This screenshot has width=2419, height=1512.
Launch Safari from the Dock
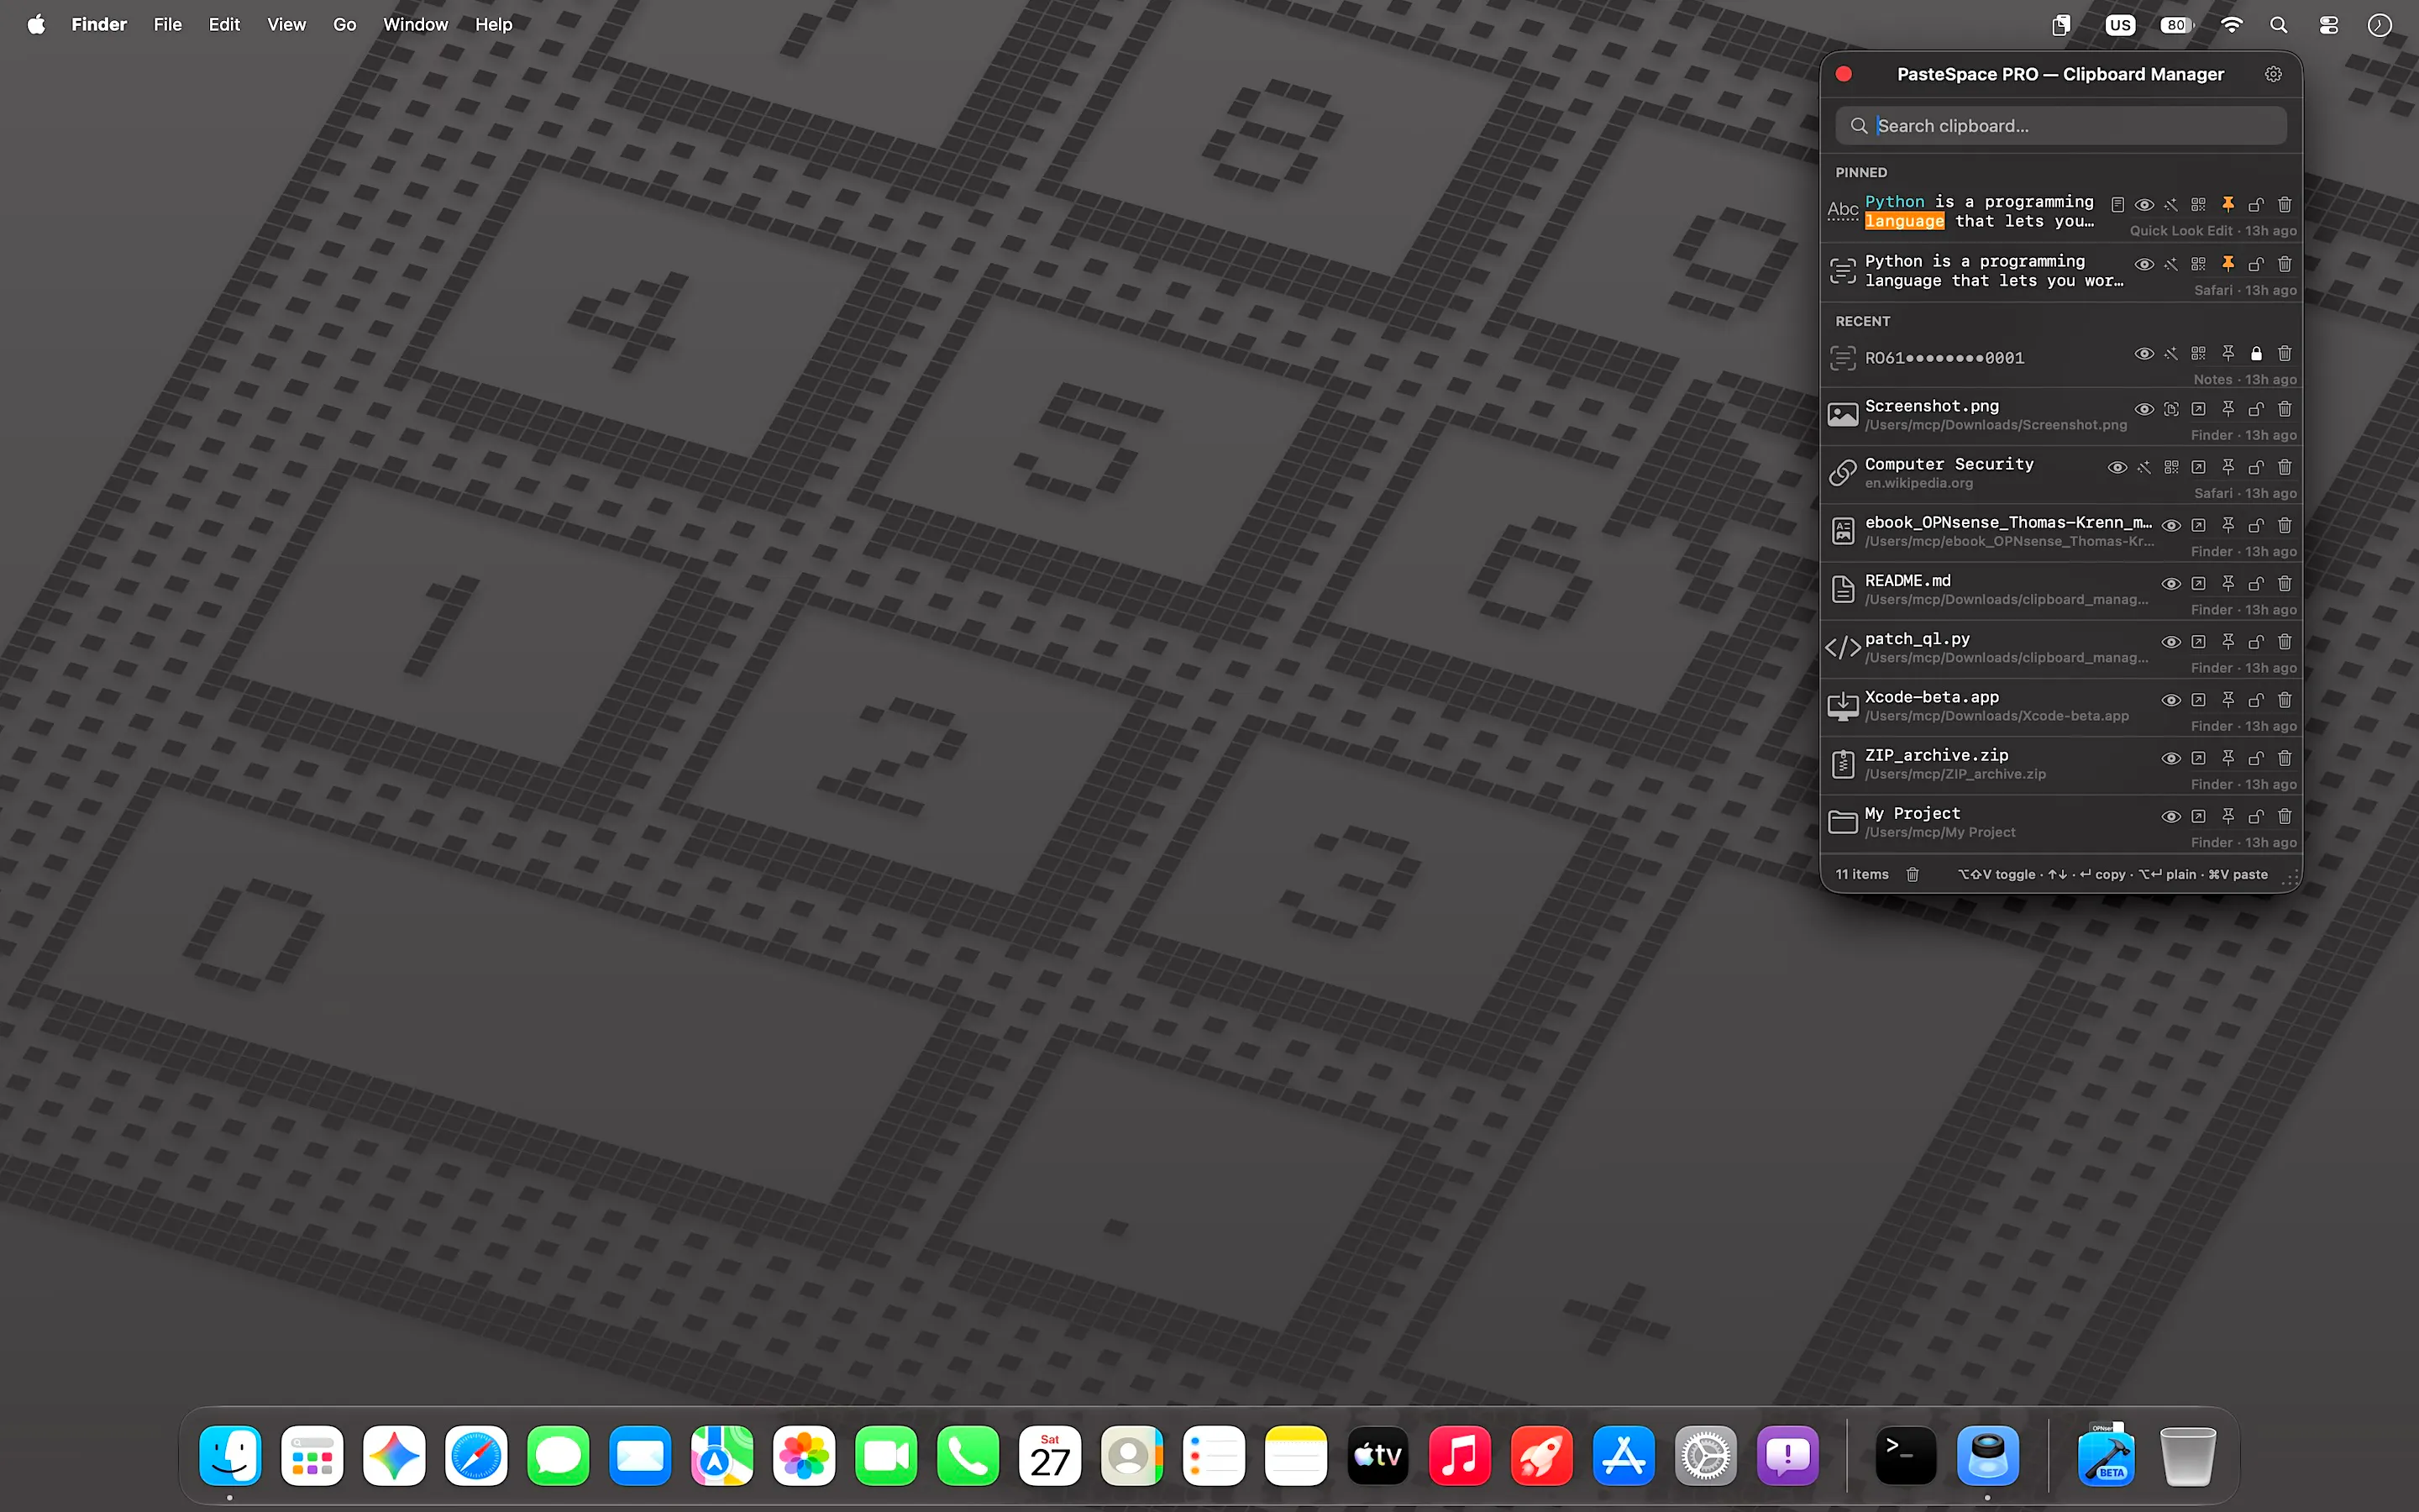pyautogui.click(x=475, y=1455)
